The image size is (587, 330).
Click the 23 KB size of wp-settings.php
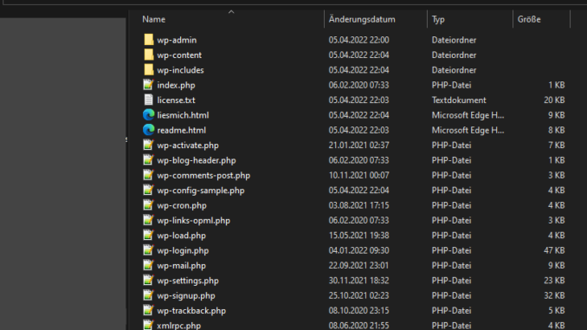point(554,281)
